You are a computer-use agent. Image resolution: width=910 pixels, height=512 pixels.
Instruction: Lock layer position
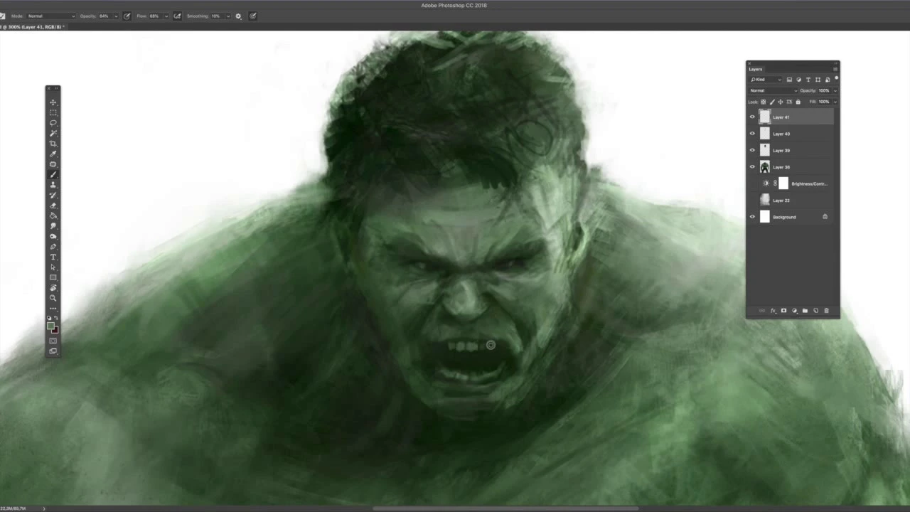[781, 102]
